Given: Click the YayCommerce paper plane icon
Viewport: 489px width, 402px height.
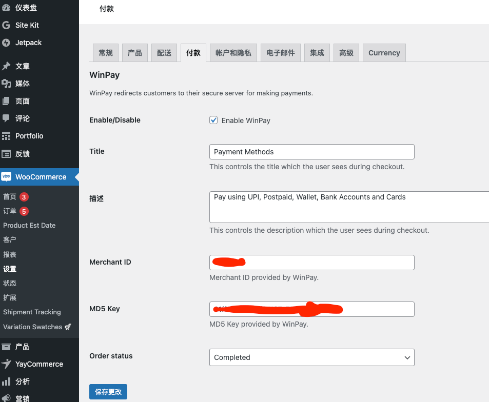Looking at the screenshot, I should (x=6, y=364).
